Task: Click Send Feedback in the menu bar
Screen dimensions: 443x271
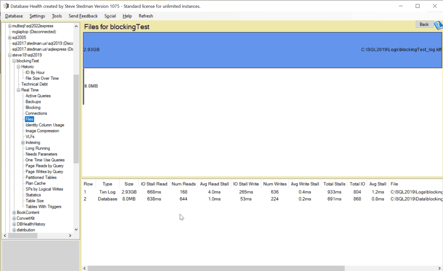Action: coord(83,16)
